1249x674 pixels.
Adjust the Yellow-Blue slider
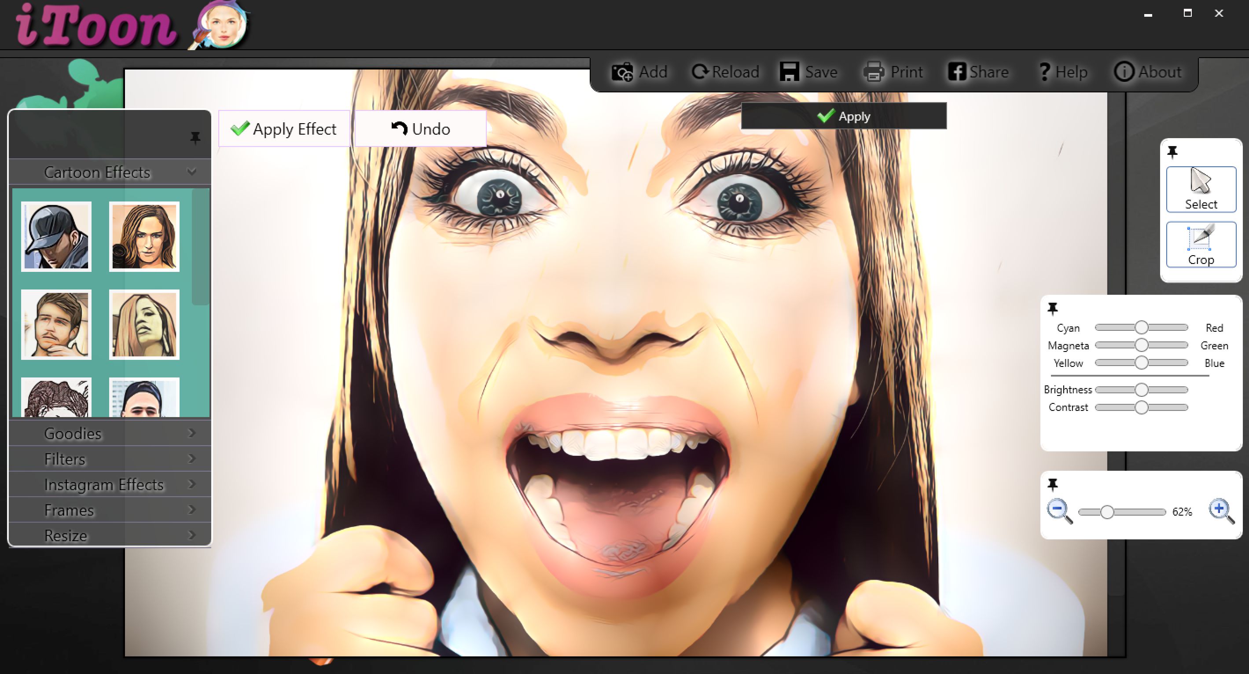point(1141,363)
